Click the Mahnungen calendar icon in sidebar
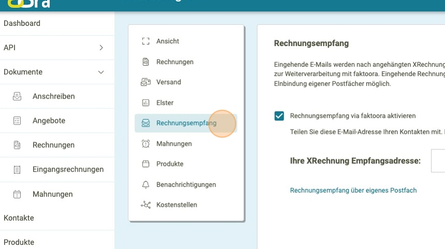Screen dimensions: 445x249 (17, 194)
